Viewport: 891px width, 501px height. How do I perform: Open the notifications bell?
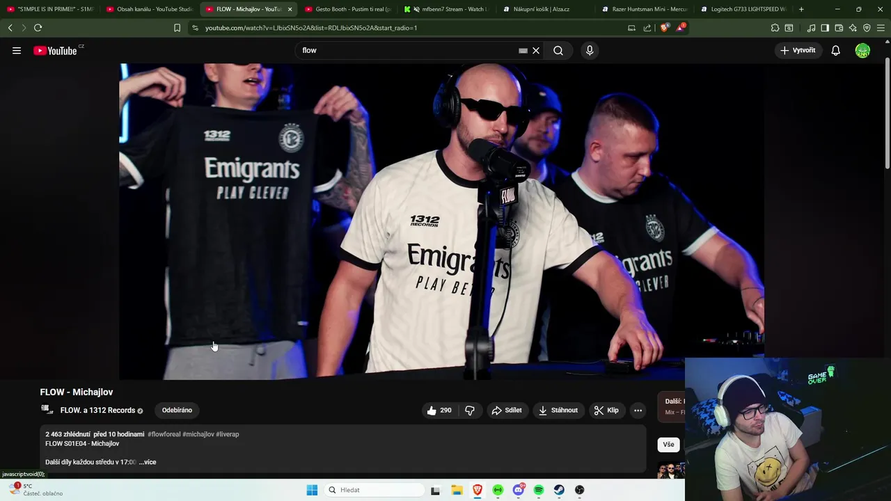coord(835,50)
